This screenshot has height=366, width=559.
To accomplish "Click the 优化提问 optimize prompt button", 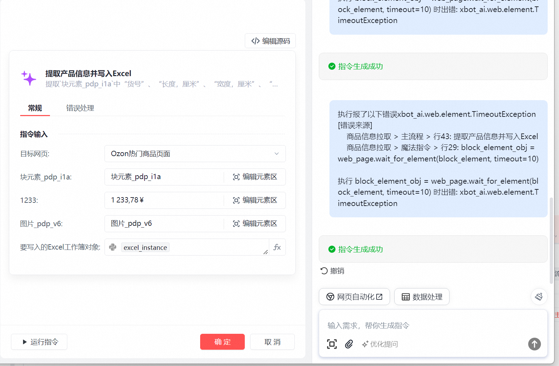I will [x=380, y=344].
